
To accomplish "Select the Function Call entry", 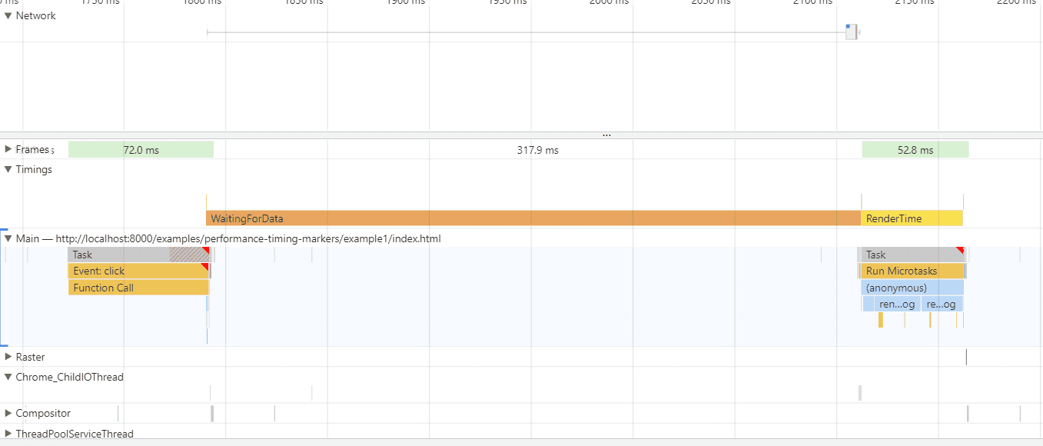I will tap(138, 288).
